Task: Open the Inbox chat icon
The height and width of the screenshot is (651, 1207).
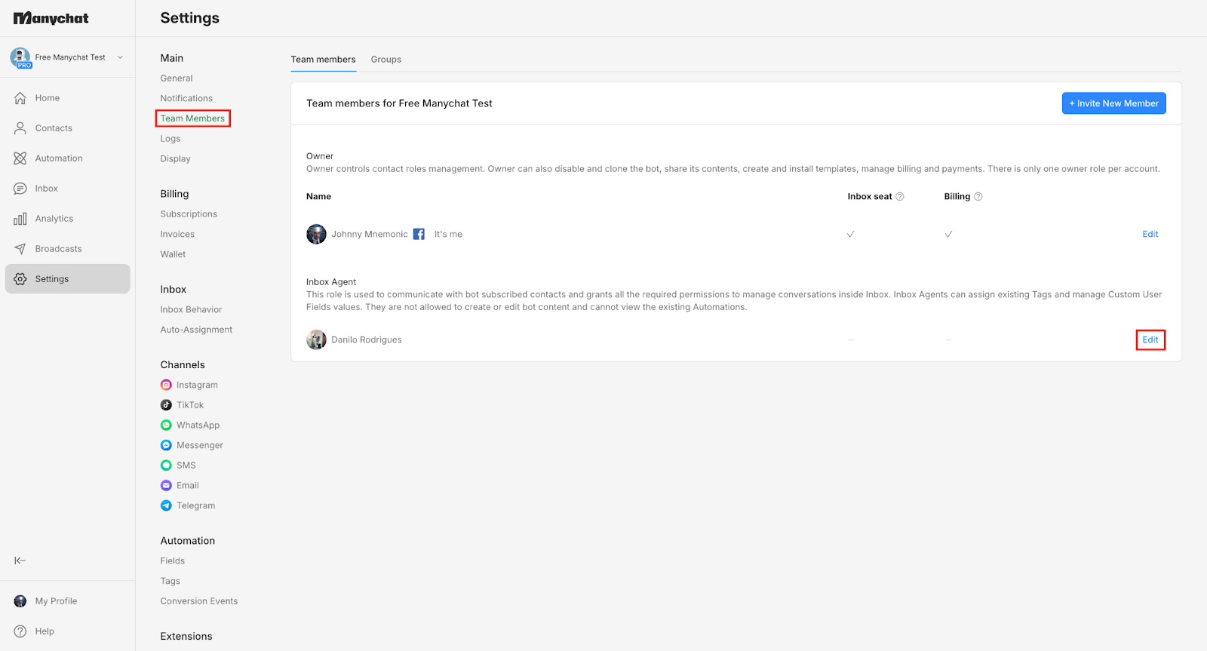Action: pyautogui.click(x=20, y=189)
